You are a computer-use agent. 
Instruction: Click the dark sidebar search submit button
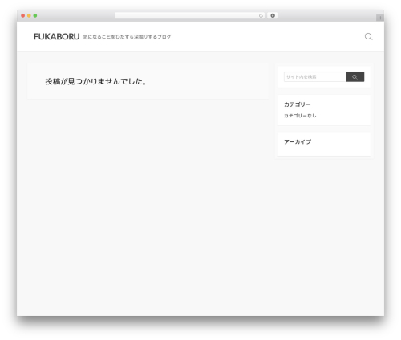click(x=355, y=77)
